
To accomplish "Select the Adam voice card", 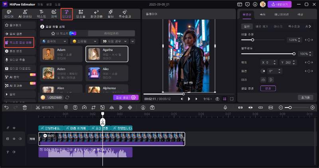I will coord(61,54).
